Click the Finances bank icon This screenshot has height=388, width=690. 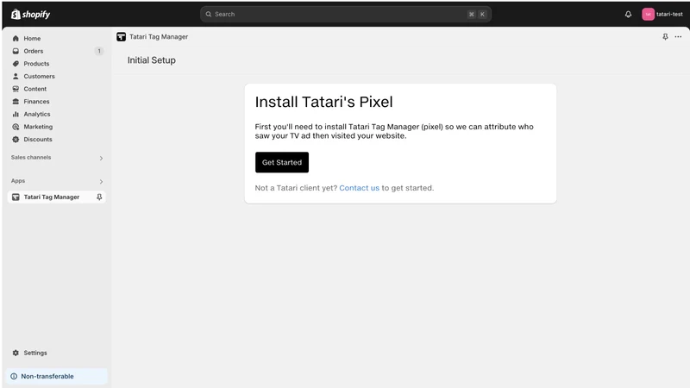pos(16,101)
